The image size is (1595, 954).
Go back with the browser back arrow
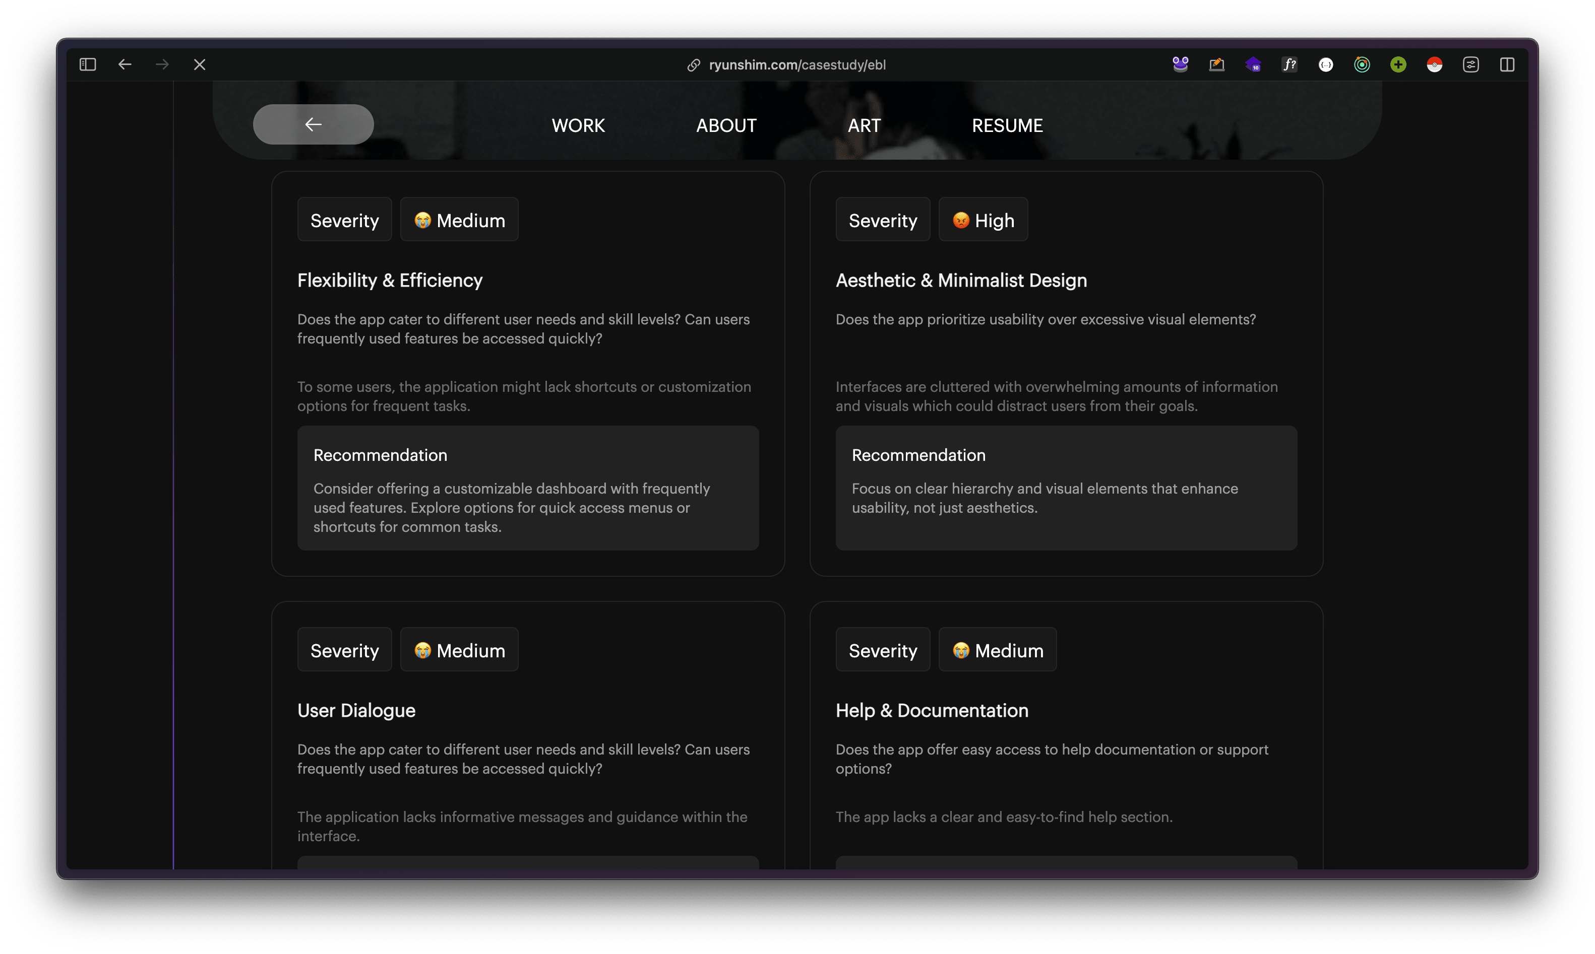coord(125,64)
